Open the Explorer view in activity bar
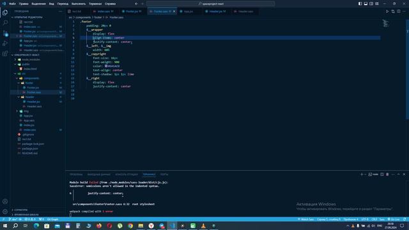 [x=5, y=13]
